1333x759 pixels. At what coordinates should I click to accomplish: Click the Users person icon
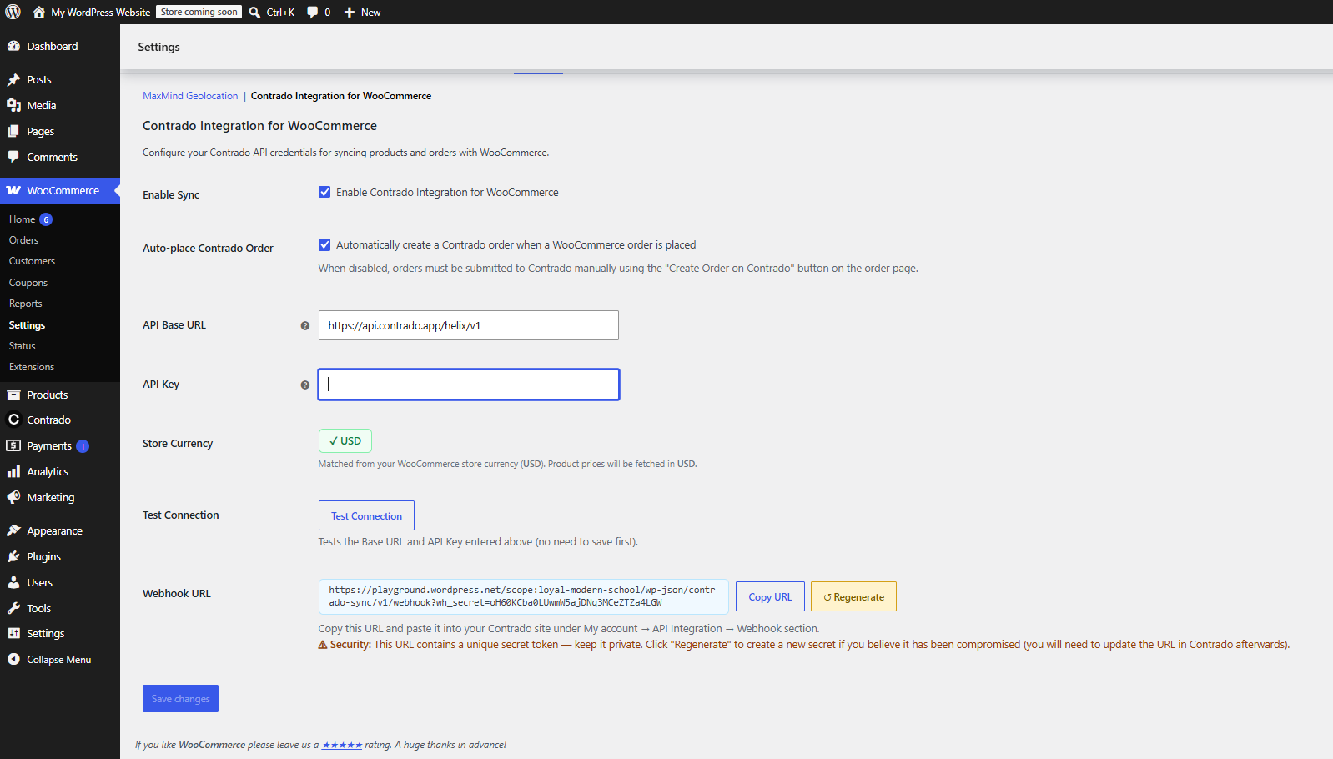pos(13,582)
